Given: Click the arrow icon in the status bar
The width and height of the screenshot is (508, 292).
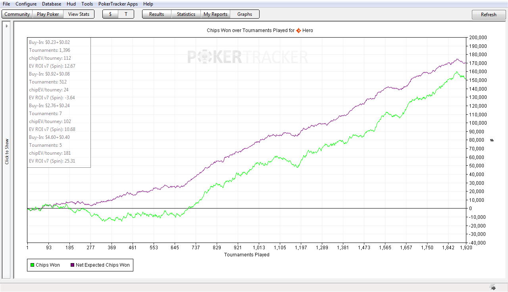Looking at the screenshot, I should click(x=493, y=287).
